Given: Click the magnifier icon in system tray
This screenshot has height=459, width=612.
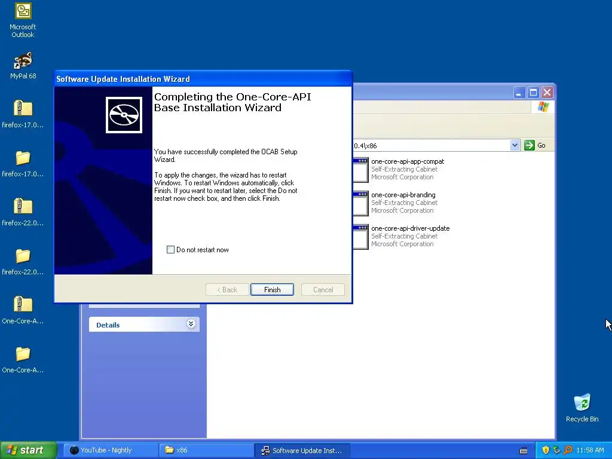Looking at the screenshot, I should tap(568, 450).
